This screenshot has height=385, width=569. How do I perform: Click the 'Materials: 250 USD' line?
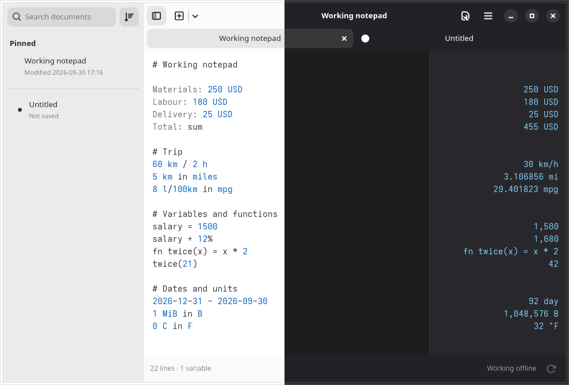197,90
